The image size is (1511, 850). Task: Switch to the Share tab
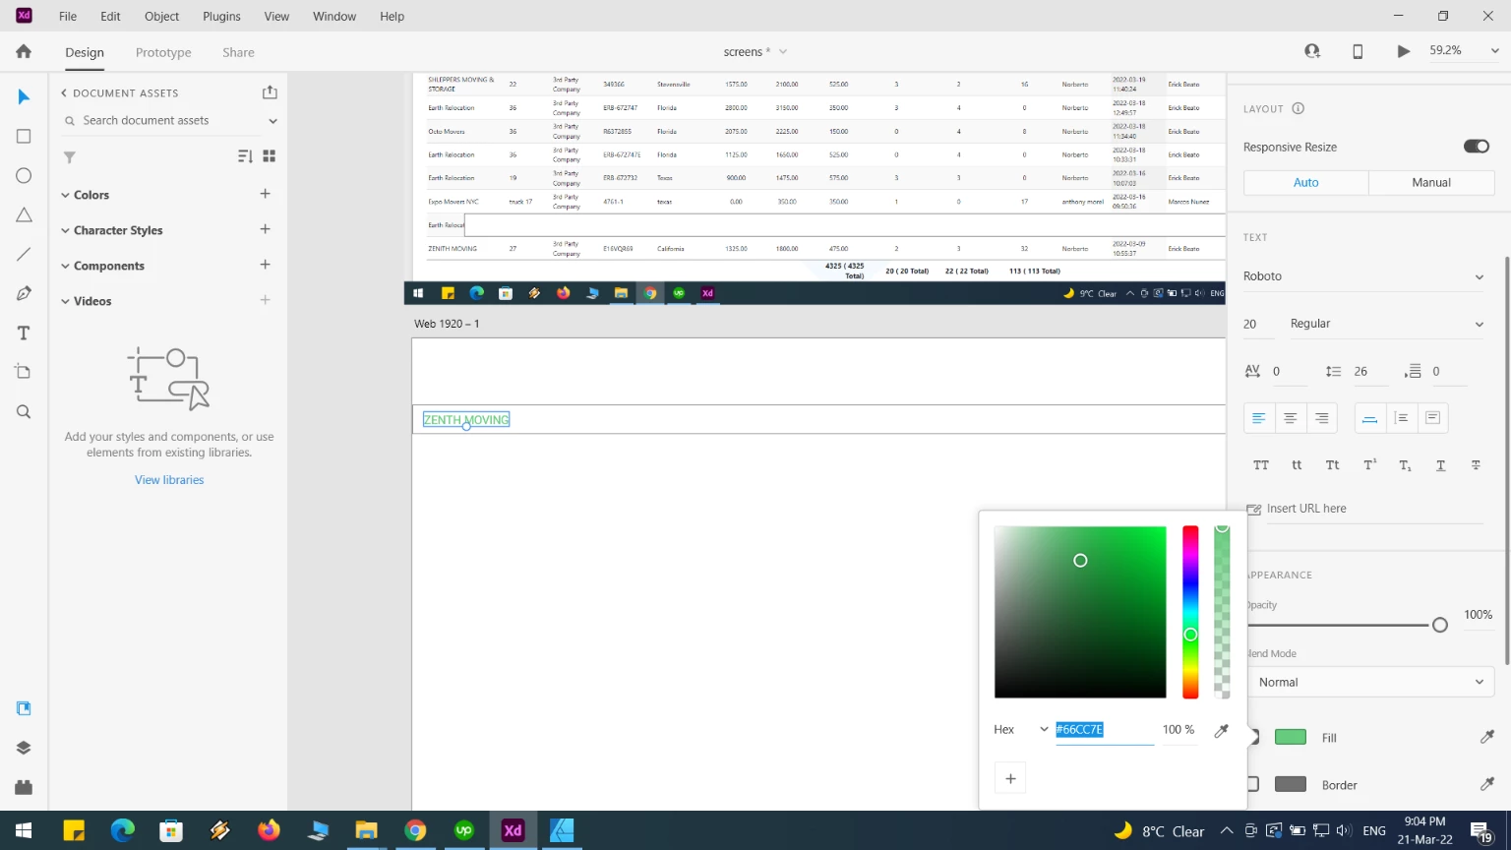[x=238, y=52]
